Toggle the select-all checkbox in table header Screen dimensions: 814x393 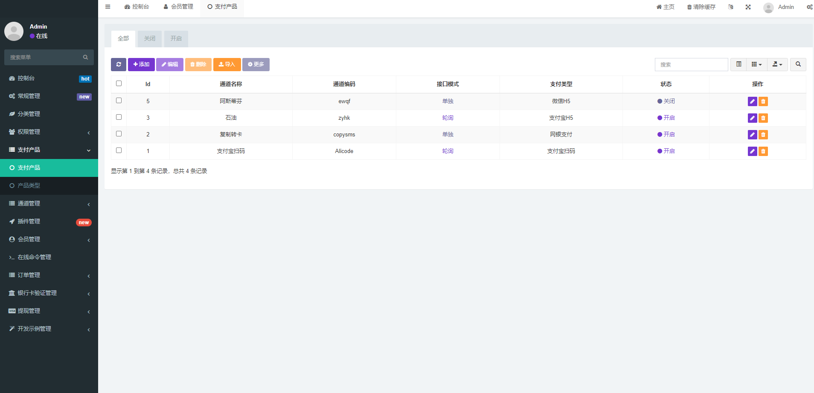click(x=119, y=84)
